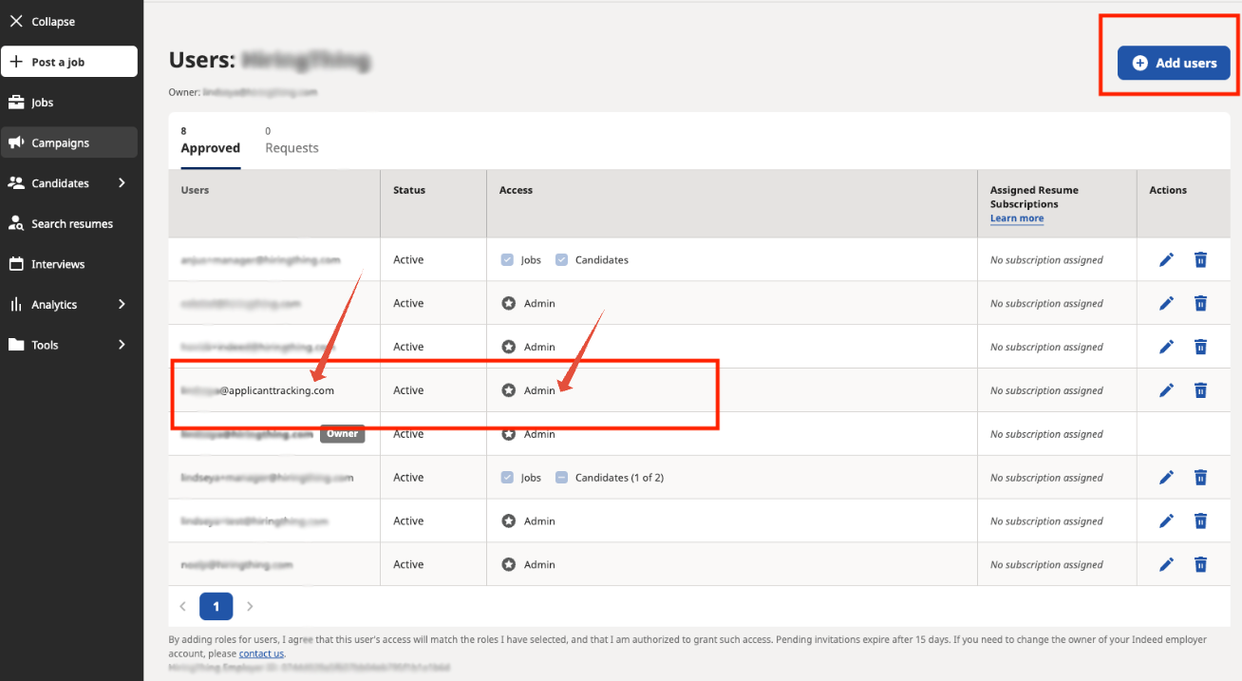
Task: Edit the lindseya+manager user row
Action: tap(1167, 478)
